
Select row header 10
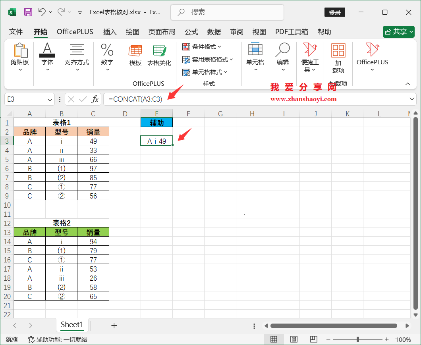pyautogui.click(x=7, y=205)
